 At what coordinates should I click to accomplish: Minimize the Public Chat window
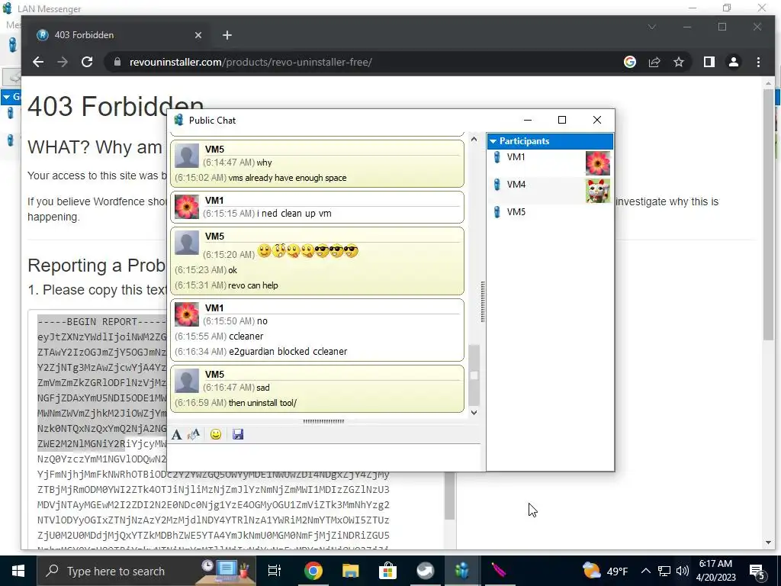coord(528,120)
